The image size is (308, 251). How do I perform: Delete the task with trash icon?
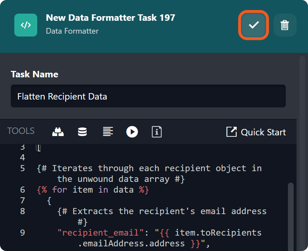click(x=285, y=25)
